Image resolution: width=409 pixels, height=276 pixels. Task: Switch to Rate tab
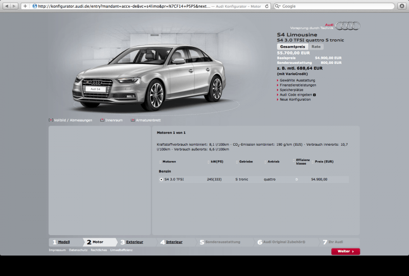(316, 47)
